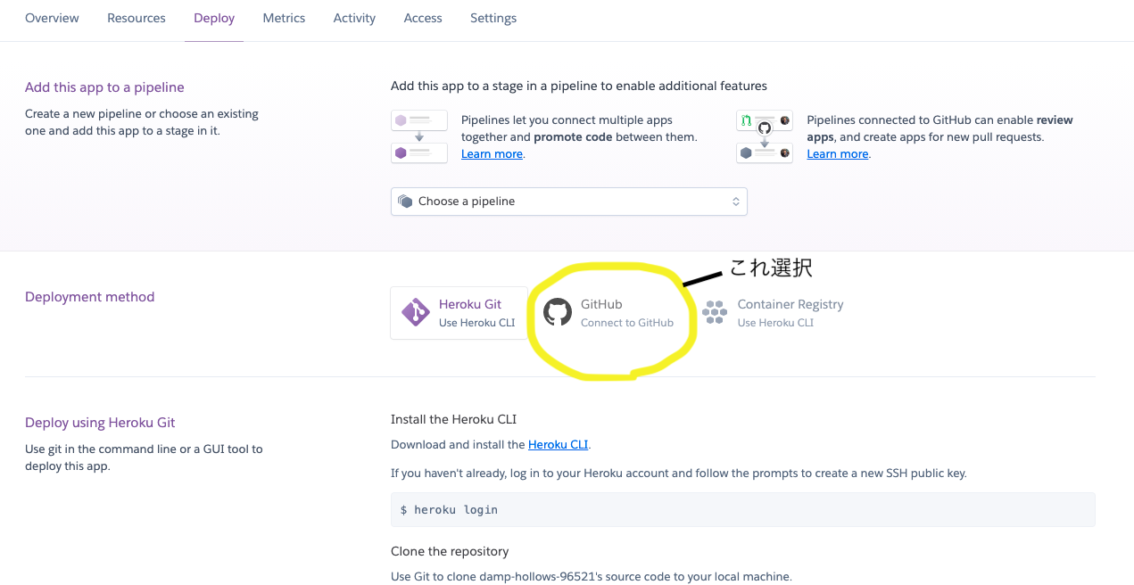The image size is (1134, 585).
Task: Click the Clone the repository heading
Action: pyautogui.click(x=450, y=551)
